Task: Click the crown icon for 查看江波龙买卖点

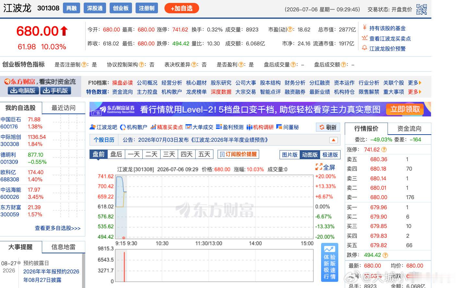Action: pos(365,38)
